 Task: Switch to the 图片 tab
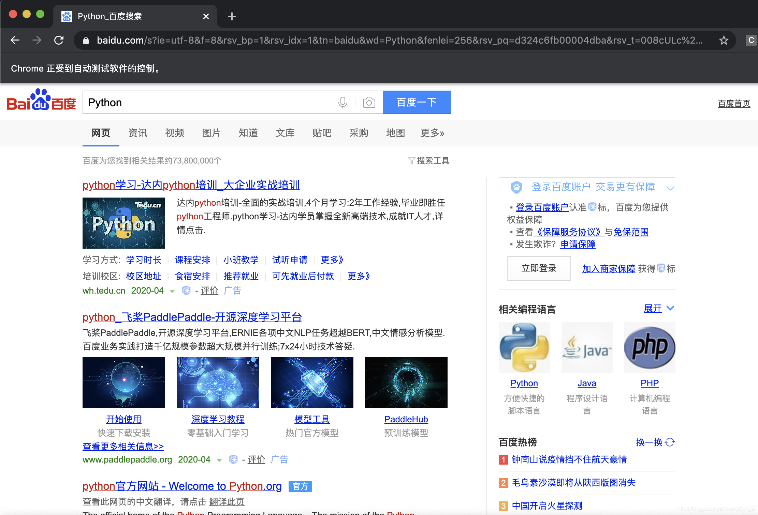point(212,133)
